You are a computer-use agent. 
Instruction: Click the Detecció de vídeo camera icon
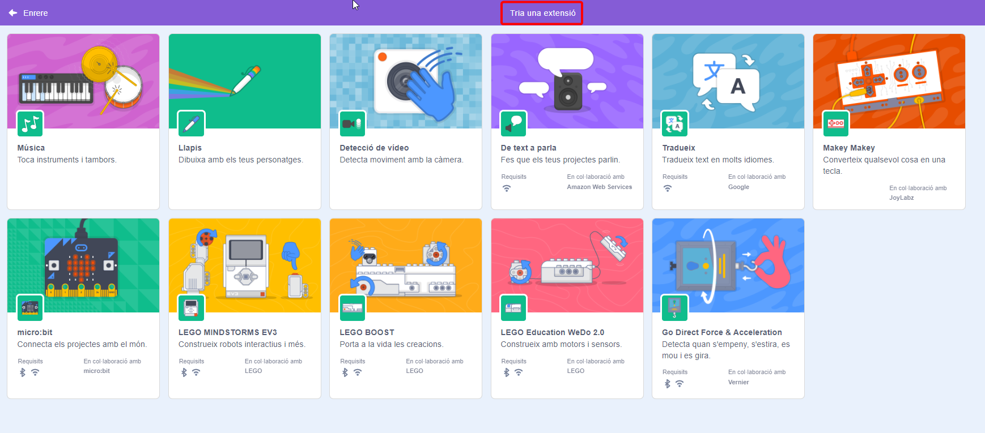pos(352,124)
